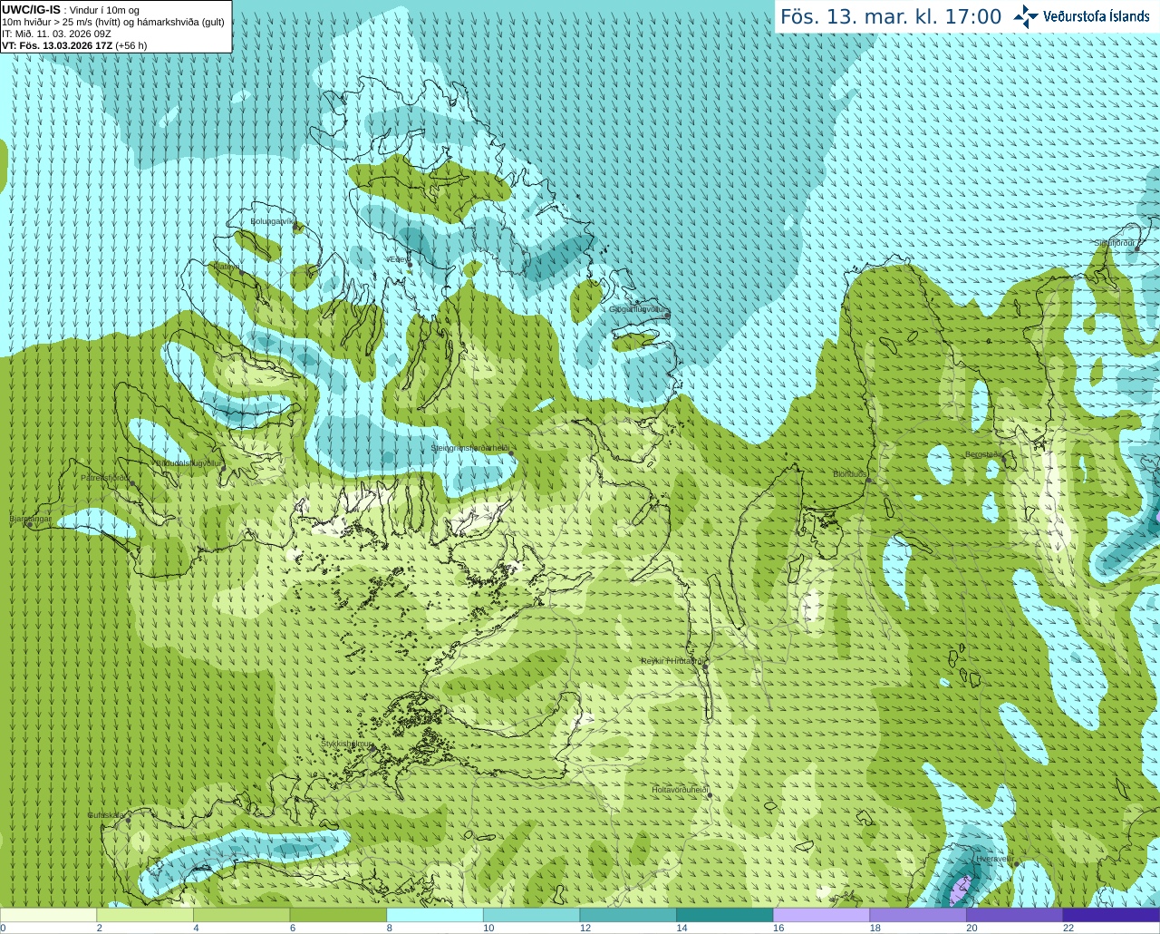Click the legend value 22

[1068, 928]
